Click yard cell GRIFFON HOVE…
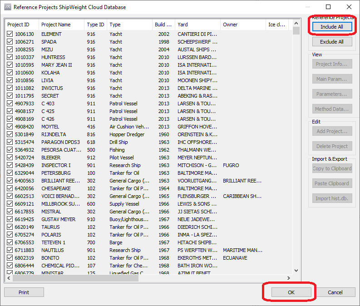The width and height of the screenshot is (360, 306). pos(197,127)
